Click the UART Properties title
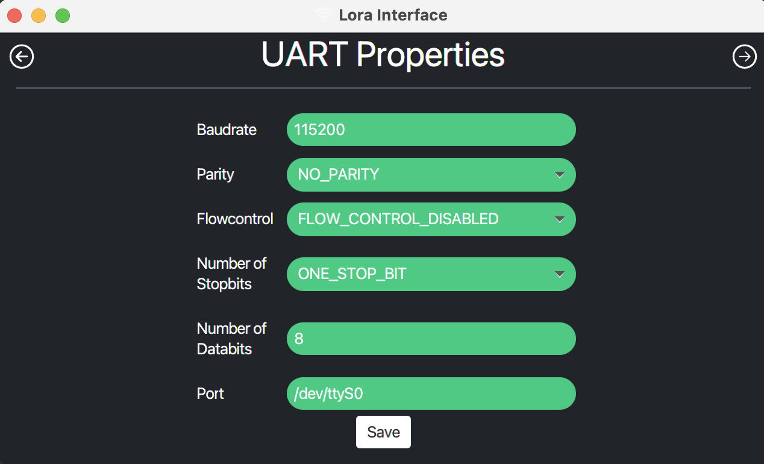764x464 pixels. coord(383,54)
